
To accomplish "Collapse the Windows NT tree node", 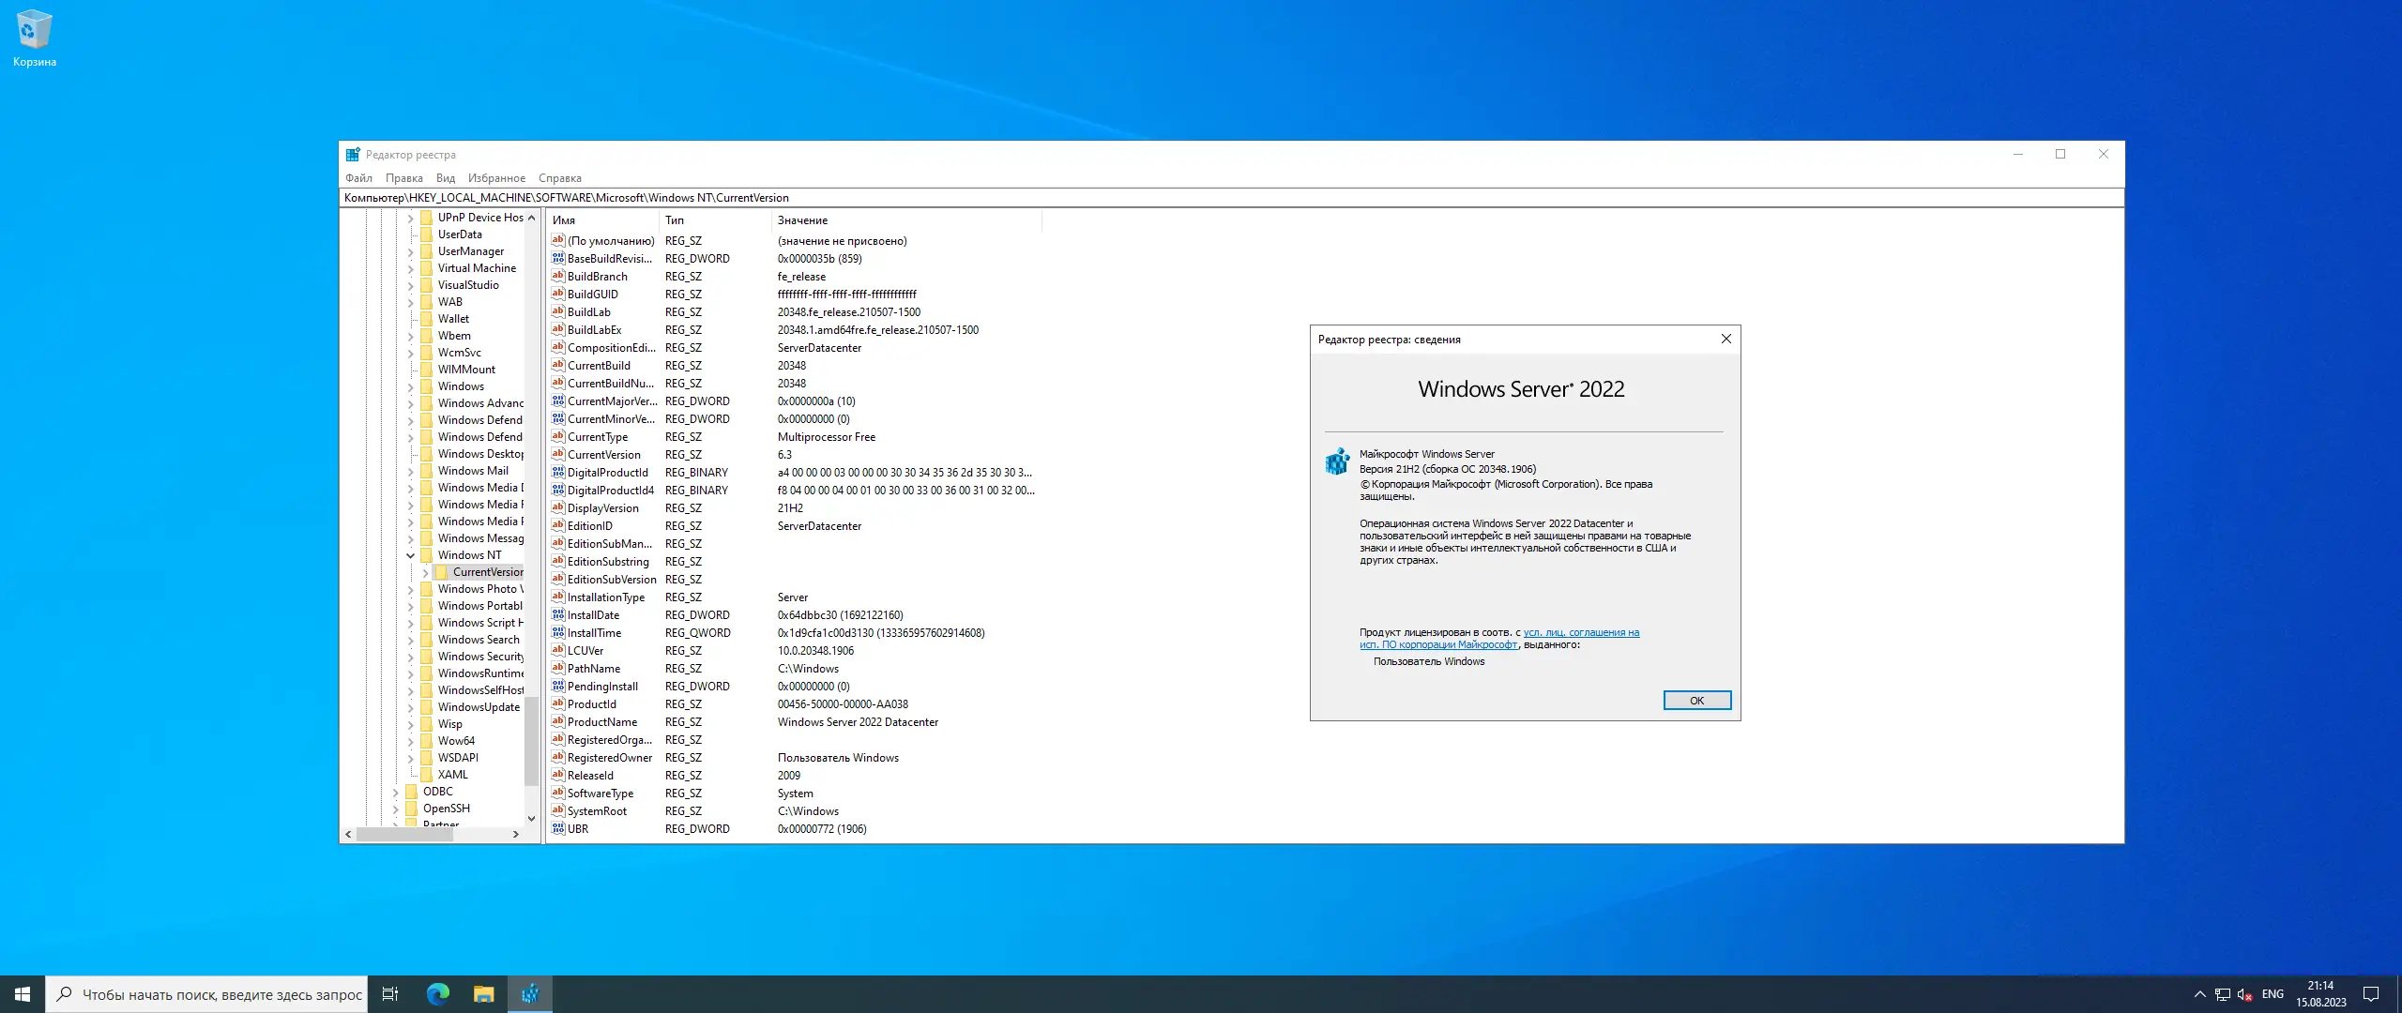I will (411, 555).
